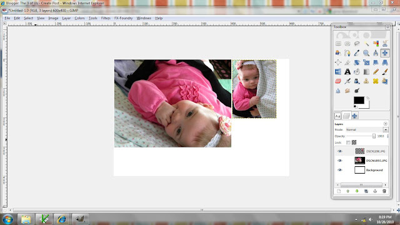The image size is (400, 225).
Task: Select the Zoom magnifier tool
Action: pyautogui.click(x=366, y=53)
